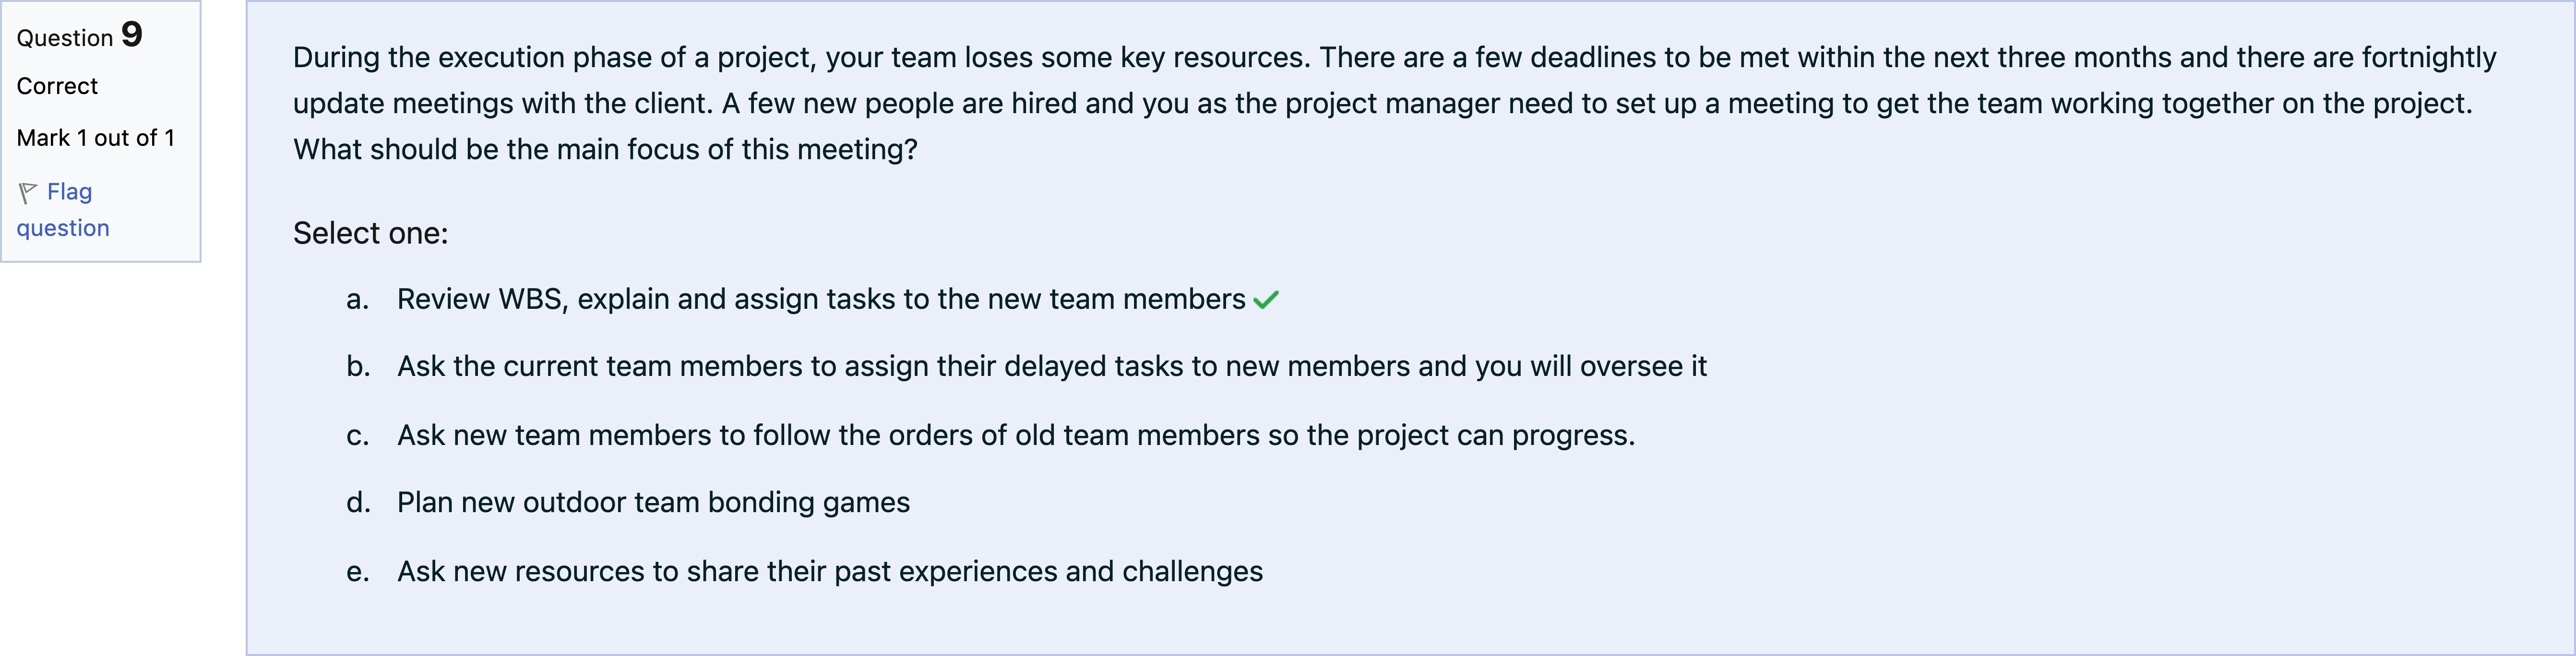This screenshot has width=2576, height=656.
Task: Click the flag icon beside Flag question
Action: [27, 192]
